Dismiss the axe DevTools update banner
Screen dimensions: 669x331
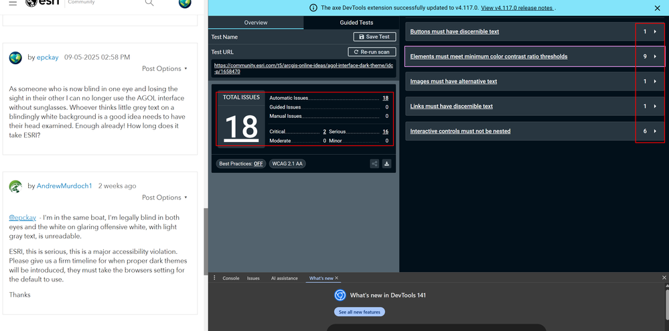(657, 7)
